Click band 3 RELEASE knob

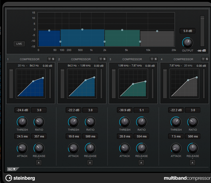point(142,148)
